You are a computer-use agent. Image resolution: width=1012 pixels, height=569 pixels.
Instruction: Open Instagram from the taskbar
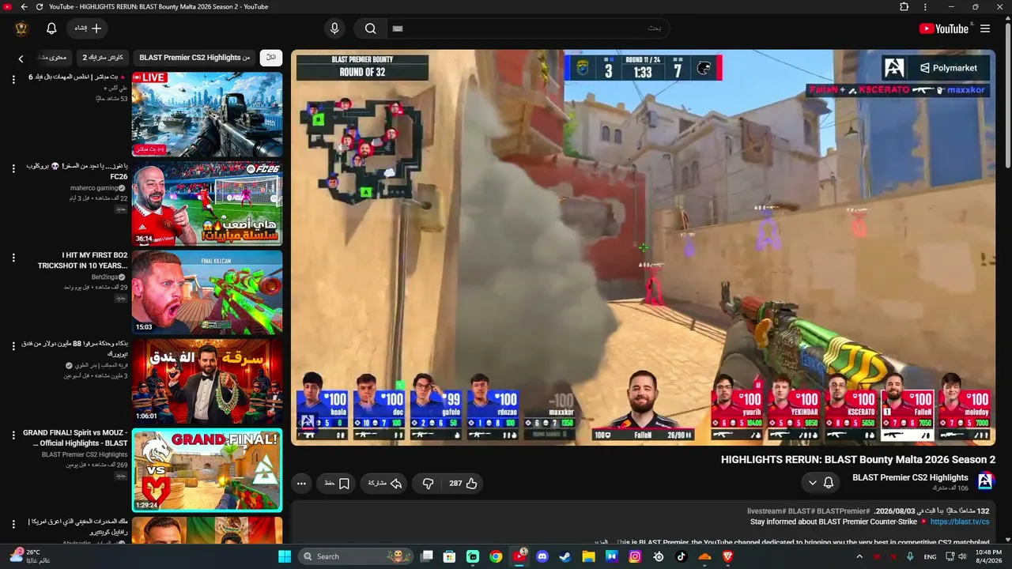click(x=635, y=556)
